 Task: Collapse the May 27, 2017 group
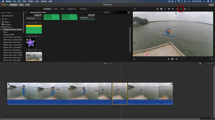point(26,50)
